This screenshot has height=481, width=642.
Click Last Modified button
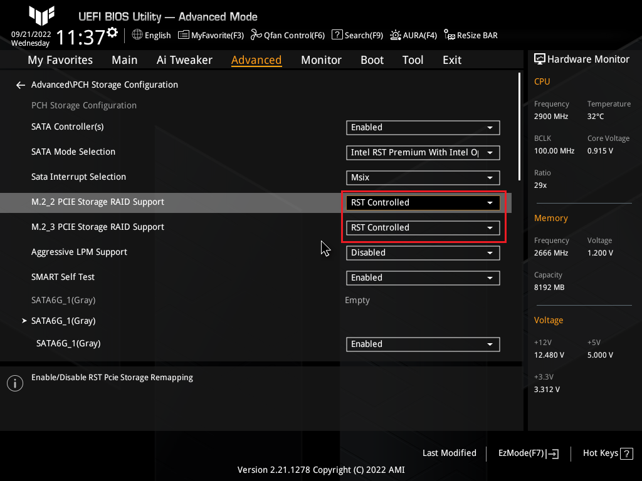pos(449,453)
